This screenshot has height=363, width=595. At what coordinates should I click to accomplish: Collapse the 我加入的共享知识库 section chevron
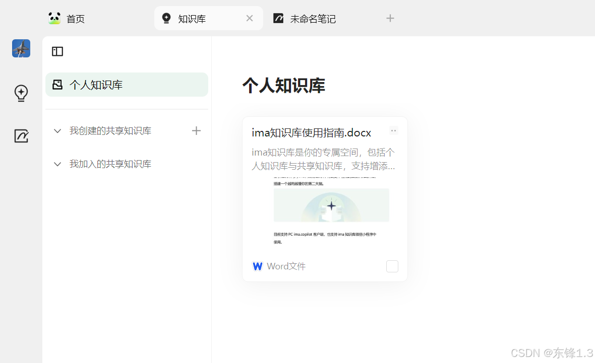click(x=57, y=164)
